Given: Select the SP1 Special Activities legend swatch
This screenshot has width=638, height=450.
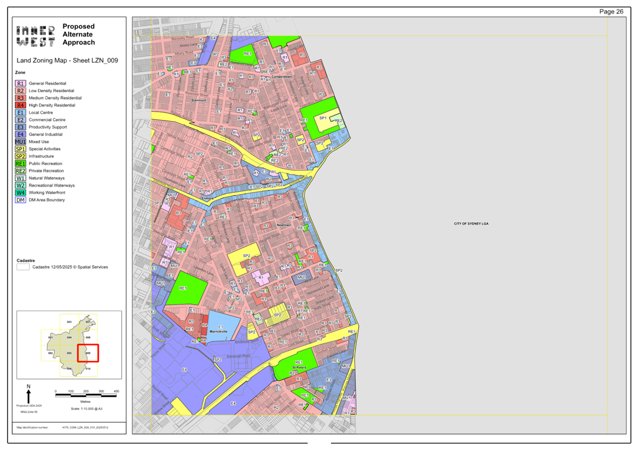Looking at the screenshot, I should (20, 149).
